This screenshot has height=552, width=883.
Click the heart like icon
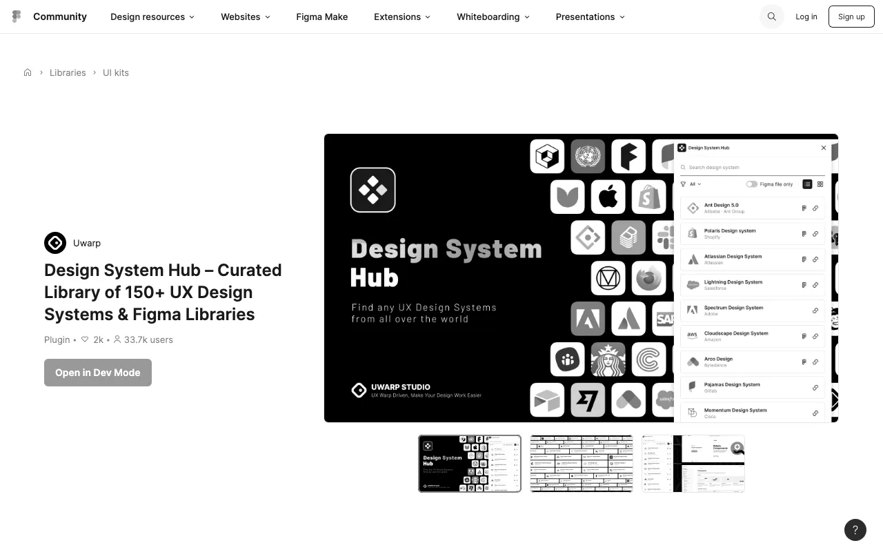[85, 339]
